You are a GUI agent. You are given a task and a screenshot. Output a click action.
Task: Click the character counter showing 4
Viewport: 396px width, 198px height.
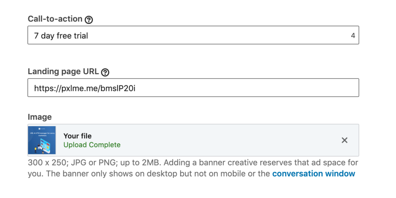[x=353, y=36]
